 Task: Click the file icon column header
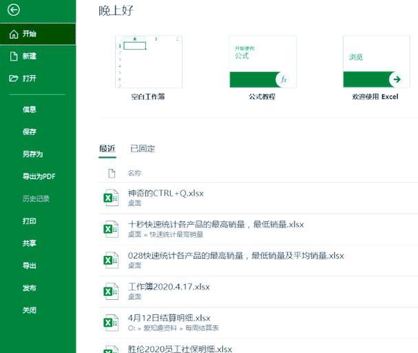[x=112, y=174]
